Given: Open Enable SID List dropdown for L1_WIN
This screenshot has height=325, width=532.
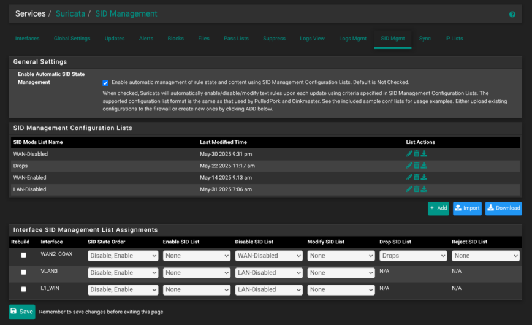Looking at the screenshot, I should pyautogui.click(x=197, y=289).
